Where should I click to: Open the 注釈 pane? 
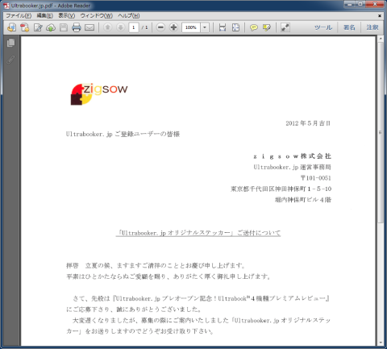(x=372, y=27)
